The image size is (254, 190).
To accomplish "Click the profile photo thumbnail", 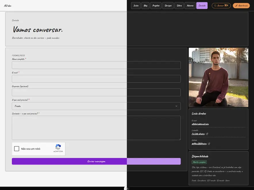I will tap(218, 78).
